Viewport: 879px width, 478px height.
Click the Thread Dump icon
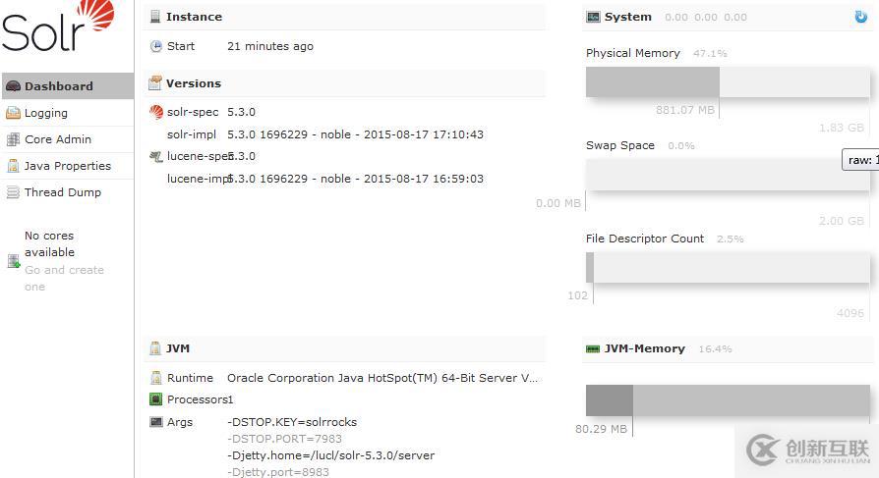pyautogui.click(x=13, y=192)
